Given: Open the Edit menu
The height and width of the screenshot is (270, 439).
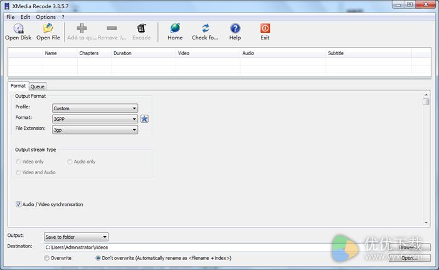Looking at the screenshot, I should coord(25,17).
